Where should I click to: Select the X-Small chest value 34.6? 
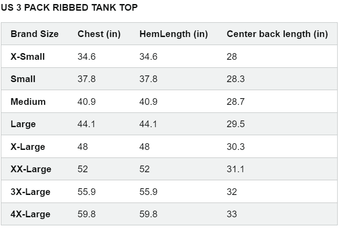(x=86, y=57)
